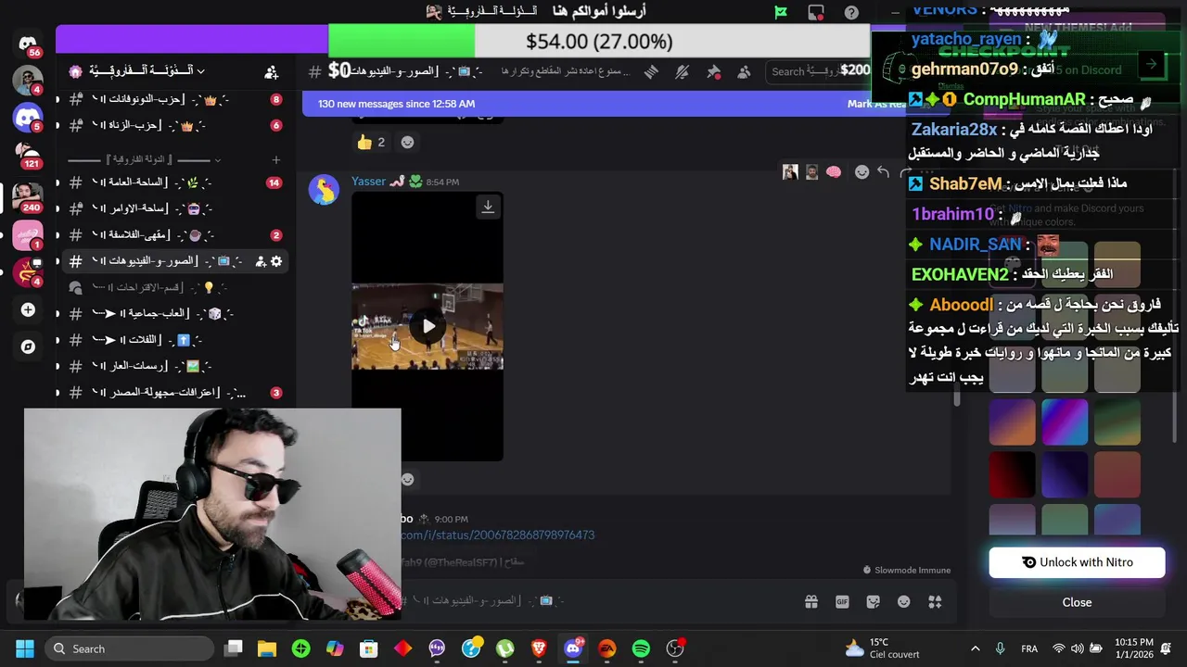
Task: Open Windows Start menu
Action: point(25,648)
